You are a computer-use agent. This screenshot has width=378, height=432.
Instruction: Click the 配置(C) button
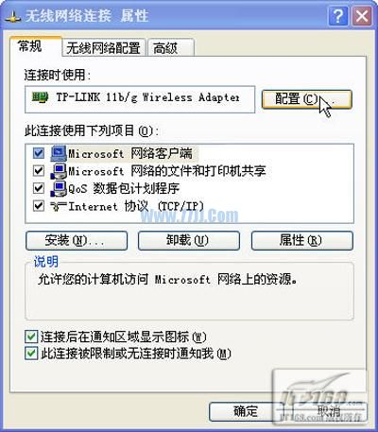click(x=306, y=99)
